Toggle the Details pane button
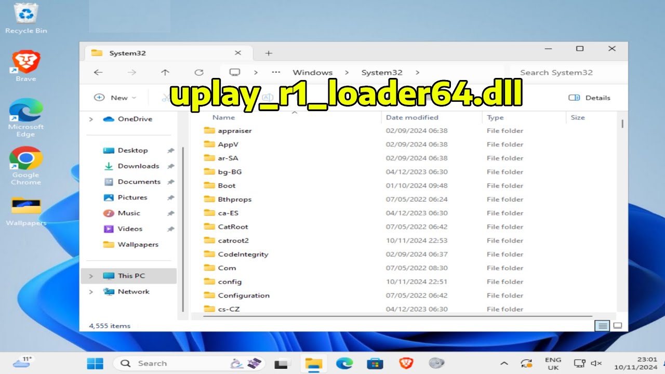 (x=589, y=98)
